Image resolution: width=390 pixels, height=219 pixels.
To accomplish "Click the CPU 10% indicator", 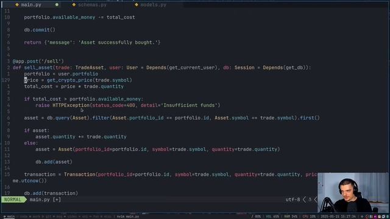I will click(309, 217).
